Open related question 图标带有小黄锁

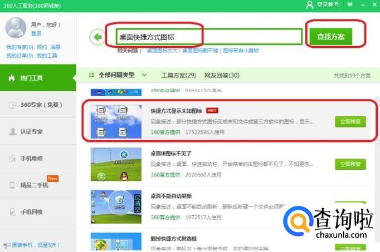pos(241,51)
